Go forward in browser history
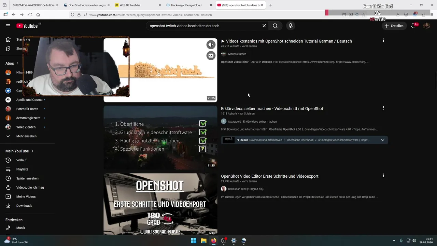Image resolution: width=437 pixels, height=246 pixels. tap(22, 15)
